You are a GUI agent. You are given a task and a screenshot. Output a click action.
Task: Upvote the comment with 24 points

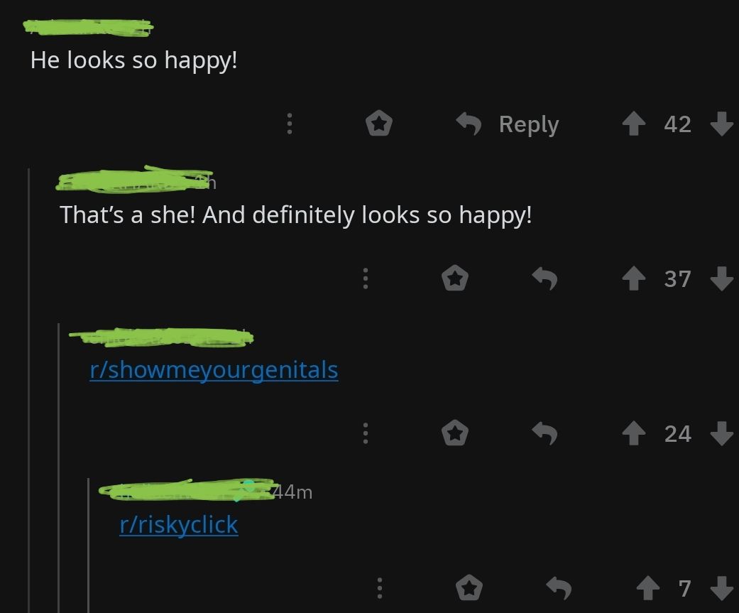point(634,433)
